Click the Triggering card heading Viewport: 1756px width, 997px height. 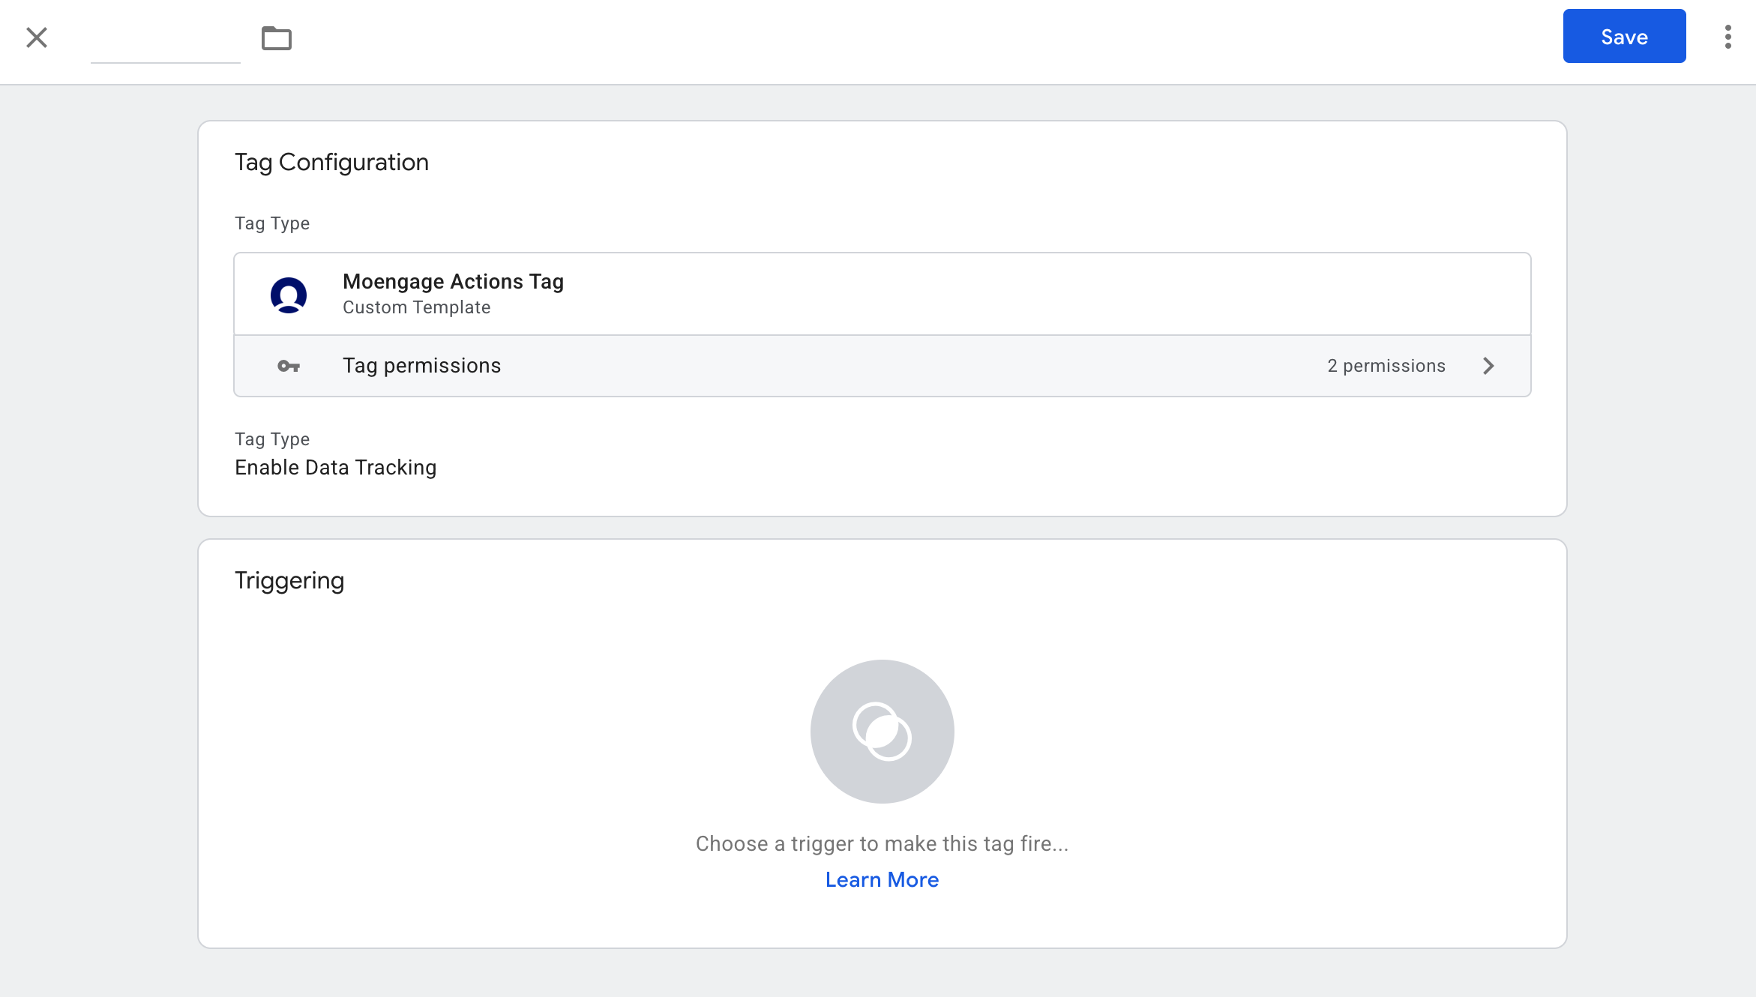coord(289,581)
